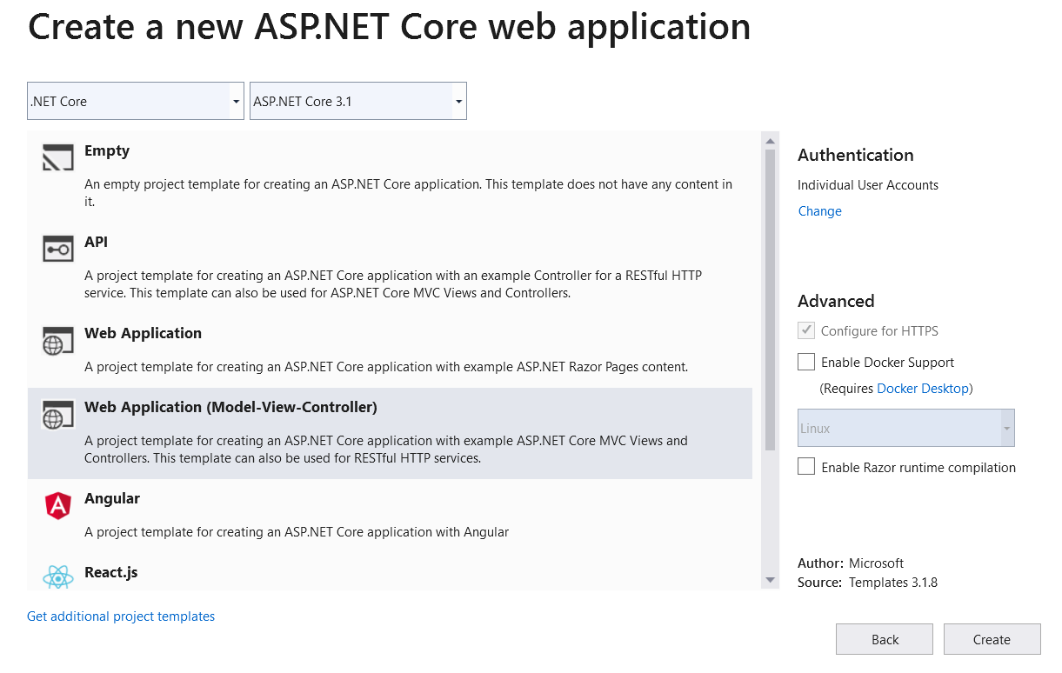This screenshot has height=673, width=1062.
Task: Go Back to the previous step
Action: (884, 639)
